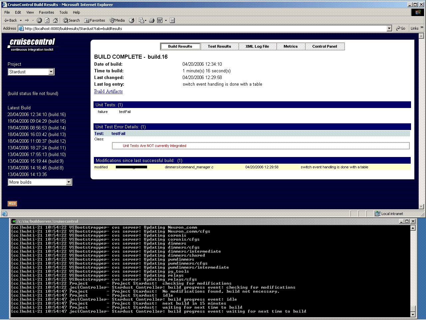The image size is (426, 320).
Task: Switch to the Test Results tab
Action: [219, 46]
